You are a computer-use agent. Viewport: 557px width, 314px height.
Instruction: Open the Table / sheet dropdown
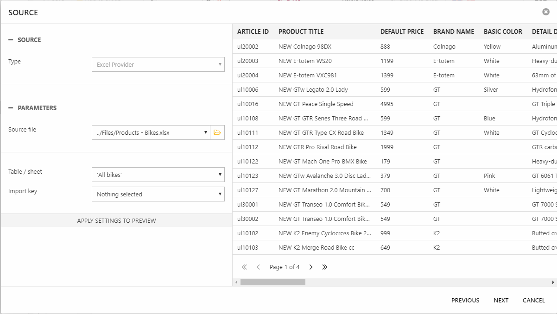[158, 175]
